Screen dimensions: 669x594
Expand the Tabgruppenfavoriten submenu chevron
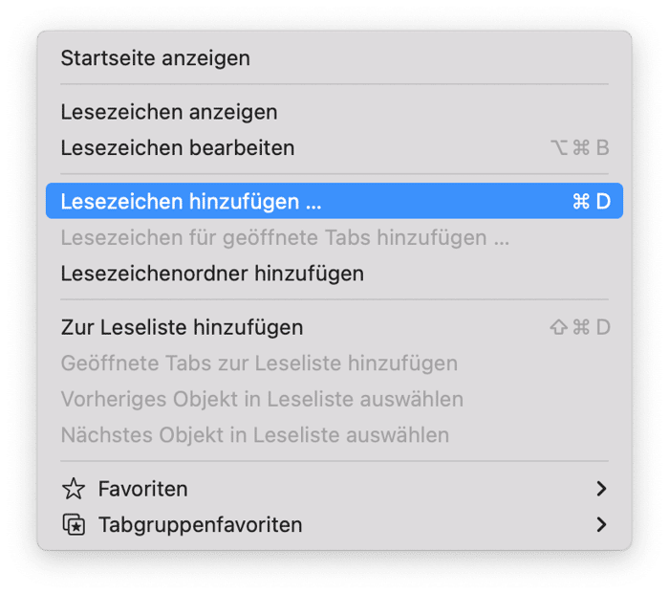tap(601, 524)
